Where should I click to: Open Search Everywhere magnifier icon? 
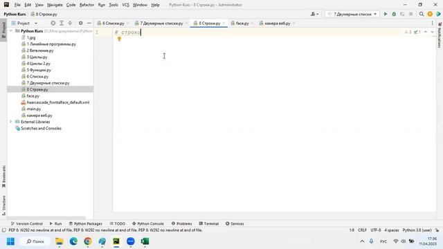pos(422,14)
